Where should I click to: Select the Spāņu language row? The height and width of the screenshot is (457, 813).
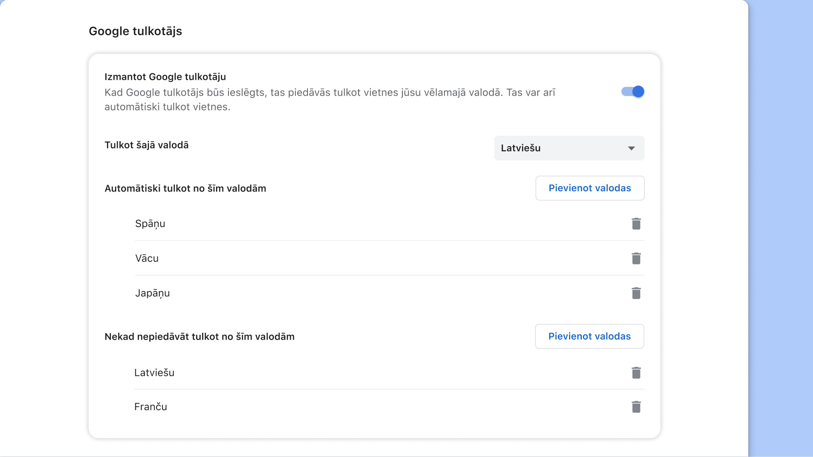(150, 224)
